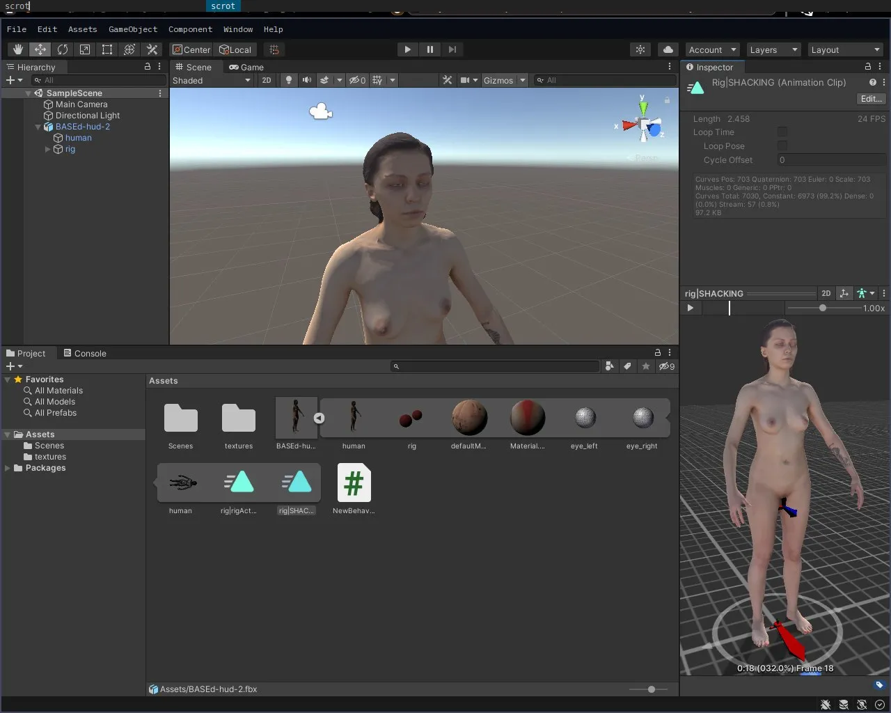Toggle scene lighting bulb icon
The image size is (891, 713).
(x=289, y=80)
